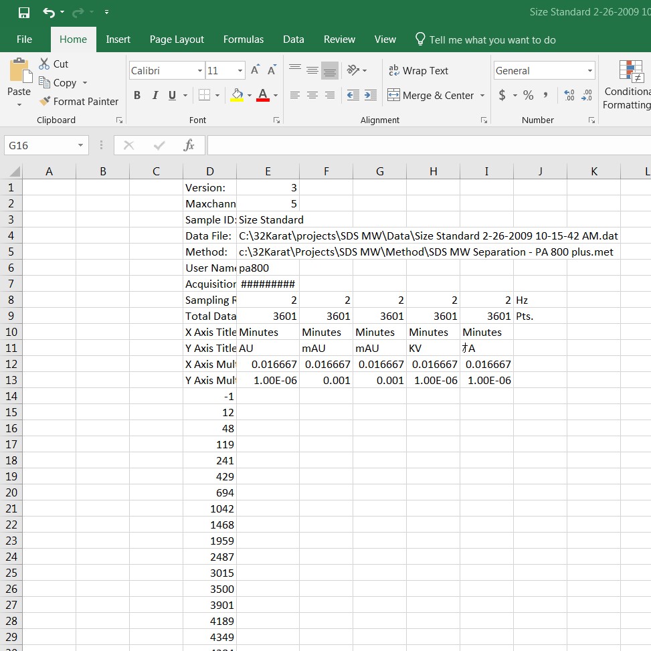Paste clipboard contents
651x651 pixels.
click(19, 77)
